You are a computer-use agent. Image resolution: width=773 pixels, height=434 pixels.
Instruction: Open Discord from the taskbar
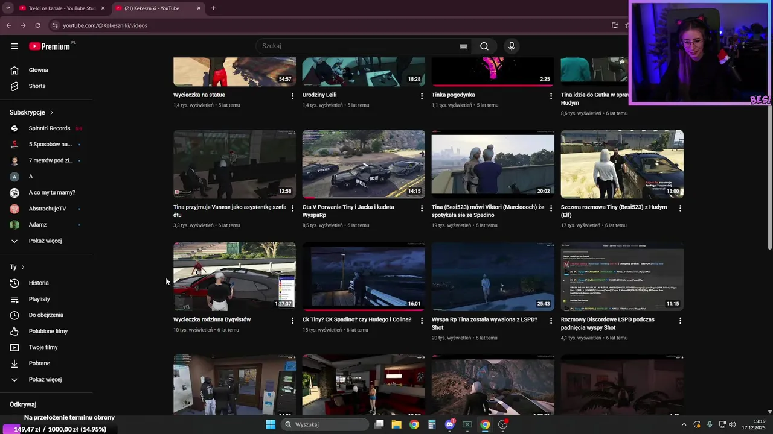449,424
